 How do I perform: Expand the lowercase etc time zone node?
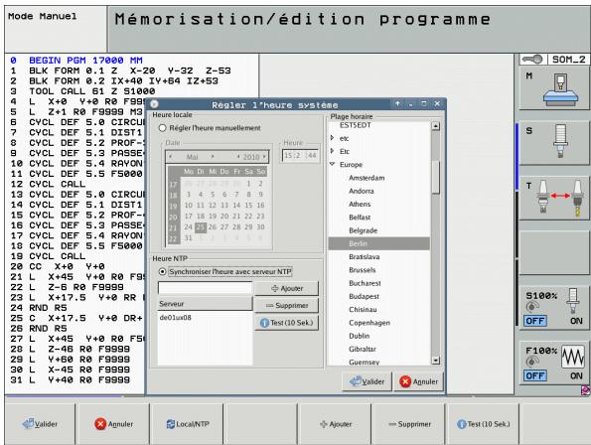(x=332, y=138)
